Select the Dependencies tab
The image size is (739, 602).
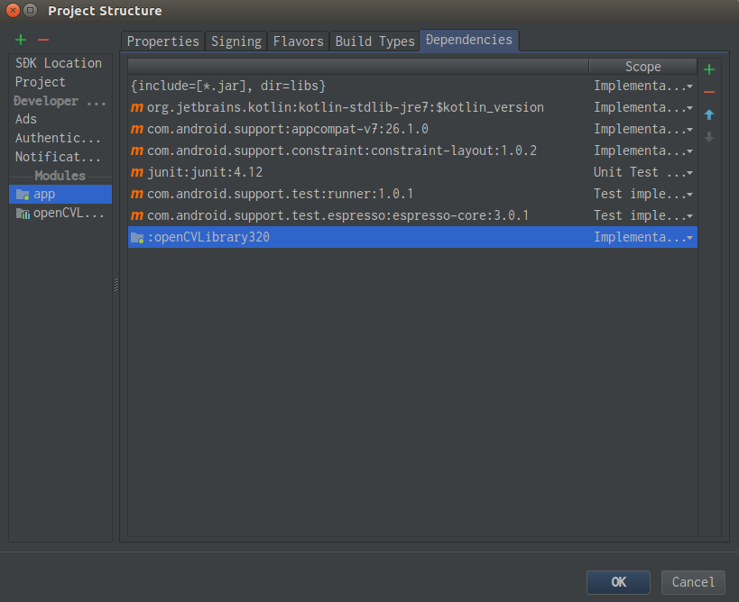tap(469, 40)
